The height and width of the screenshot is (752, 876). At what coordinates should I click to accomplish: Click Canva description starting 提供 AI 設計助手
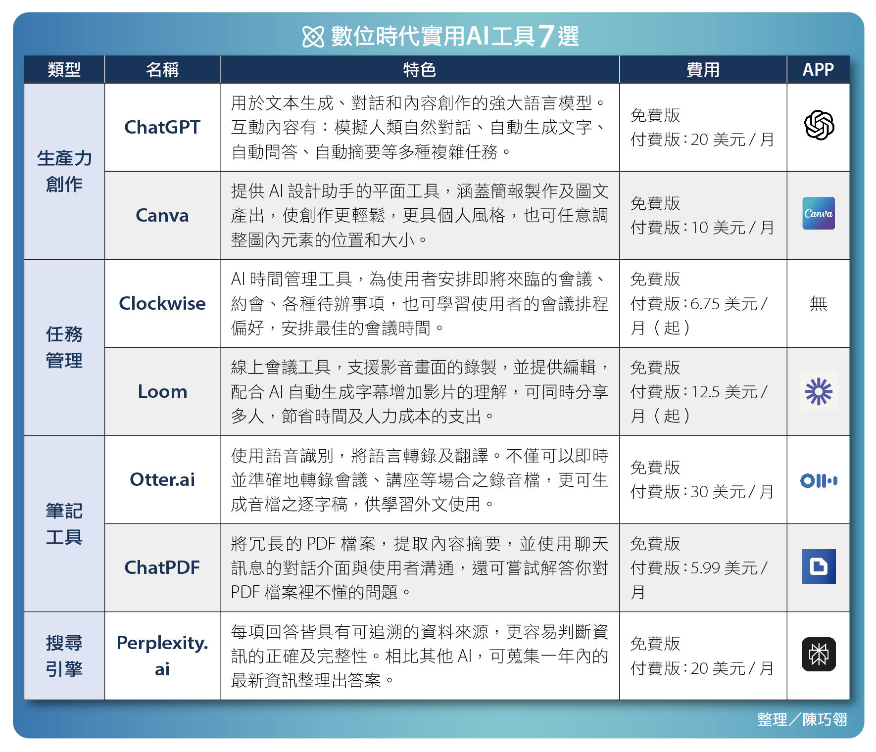click(x=420, y=215)
